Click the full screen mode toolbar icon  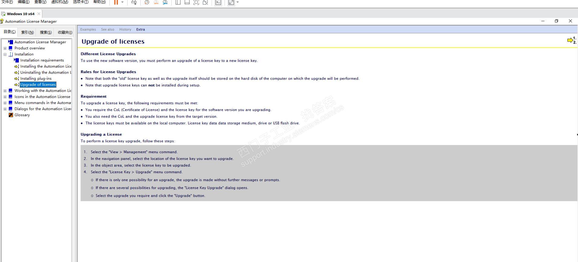point(196,2)
